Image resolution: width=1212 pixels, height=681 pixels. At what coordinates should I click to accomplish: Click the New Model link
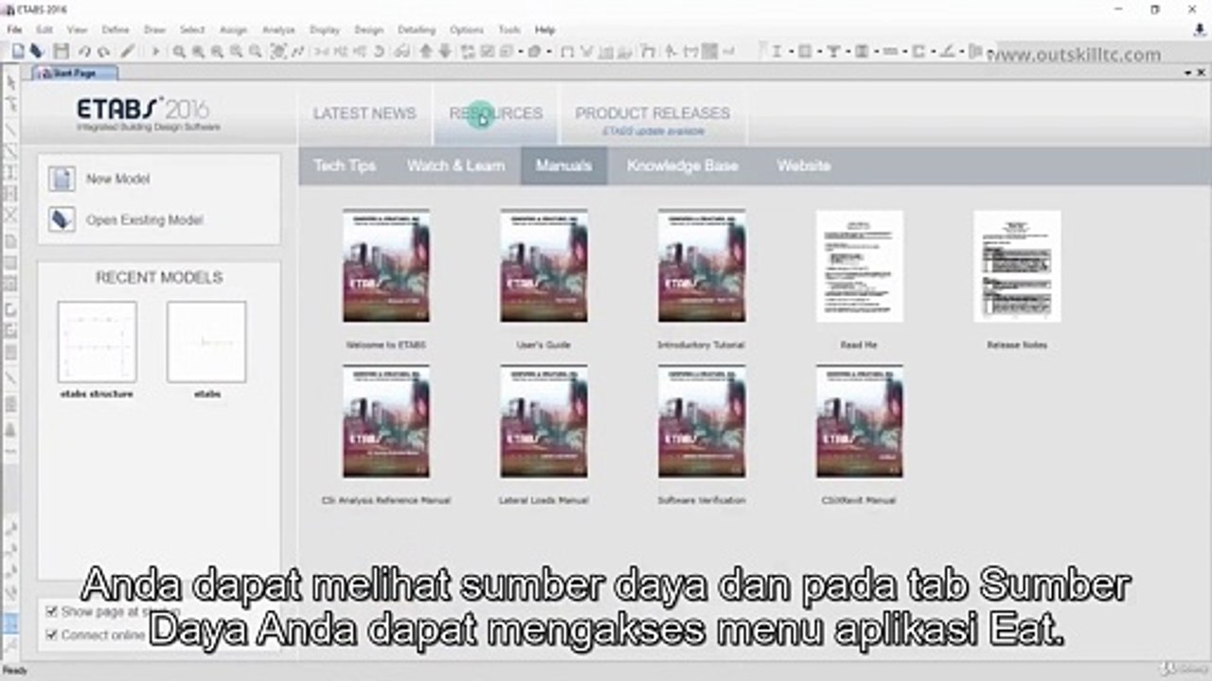(117, 179)
